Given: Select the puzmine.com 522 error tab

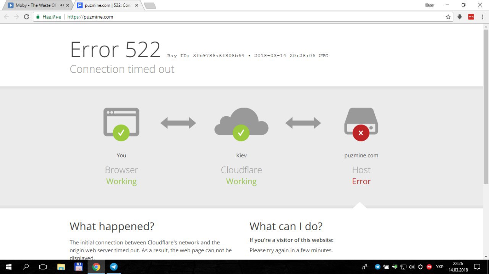Looking at the screenshot, I should (107, 5).
